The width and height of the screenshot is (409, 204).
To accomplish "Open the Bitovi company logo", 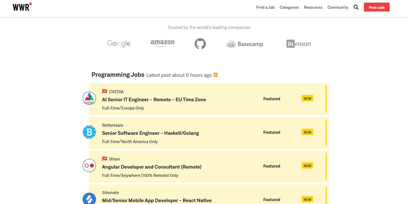I will coord(89,165).
